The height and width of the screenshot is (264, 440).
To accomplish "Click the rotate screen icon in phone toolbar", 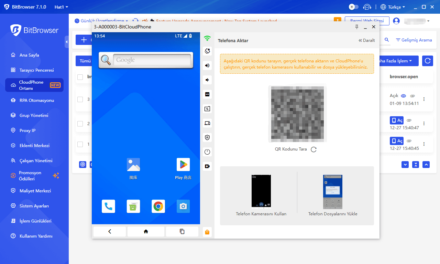I will pyautogui.click(x=207, y=51).
